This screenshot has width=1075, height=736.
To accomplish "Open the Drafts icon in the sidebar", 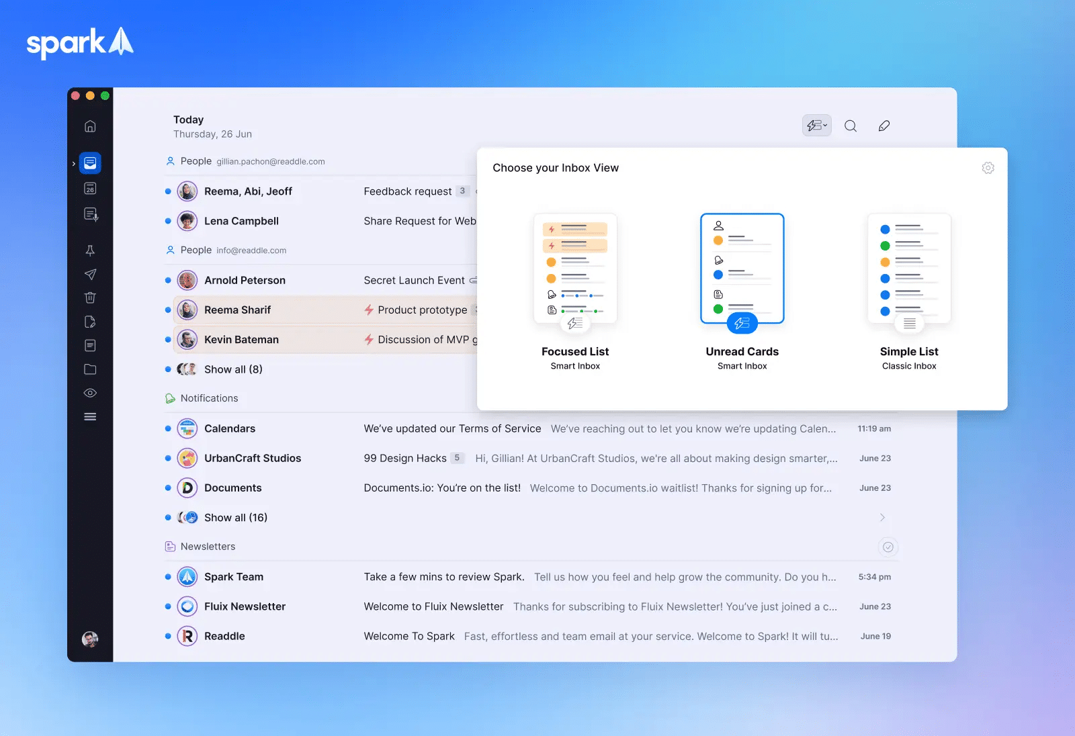I will (90, 322).
